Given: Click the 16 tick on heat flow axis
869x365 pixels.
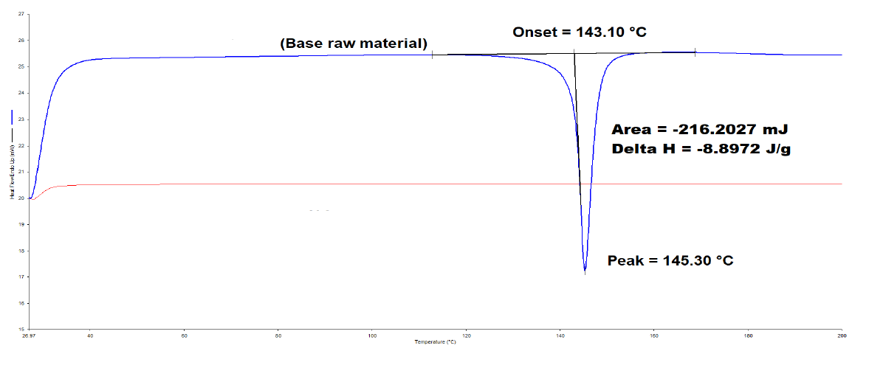Looking at the screenshot, I should (x=20, y=329).
